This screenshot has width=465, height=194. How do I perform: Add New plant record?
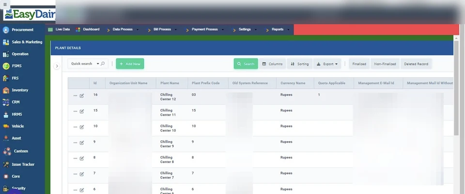click(x=130, y=64)
